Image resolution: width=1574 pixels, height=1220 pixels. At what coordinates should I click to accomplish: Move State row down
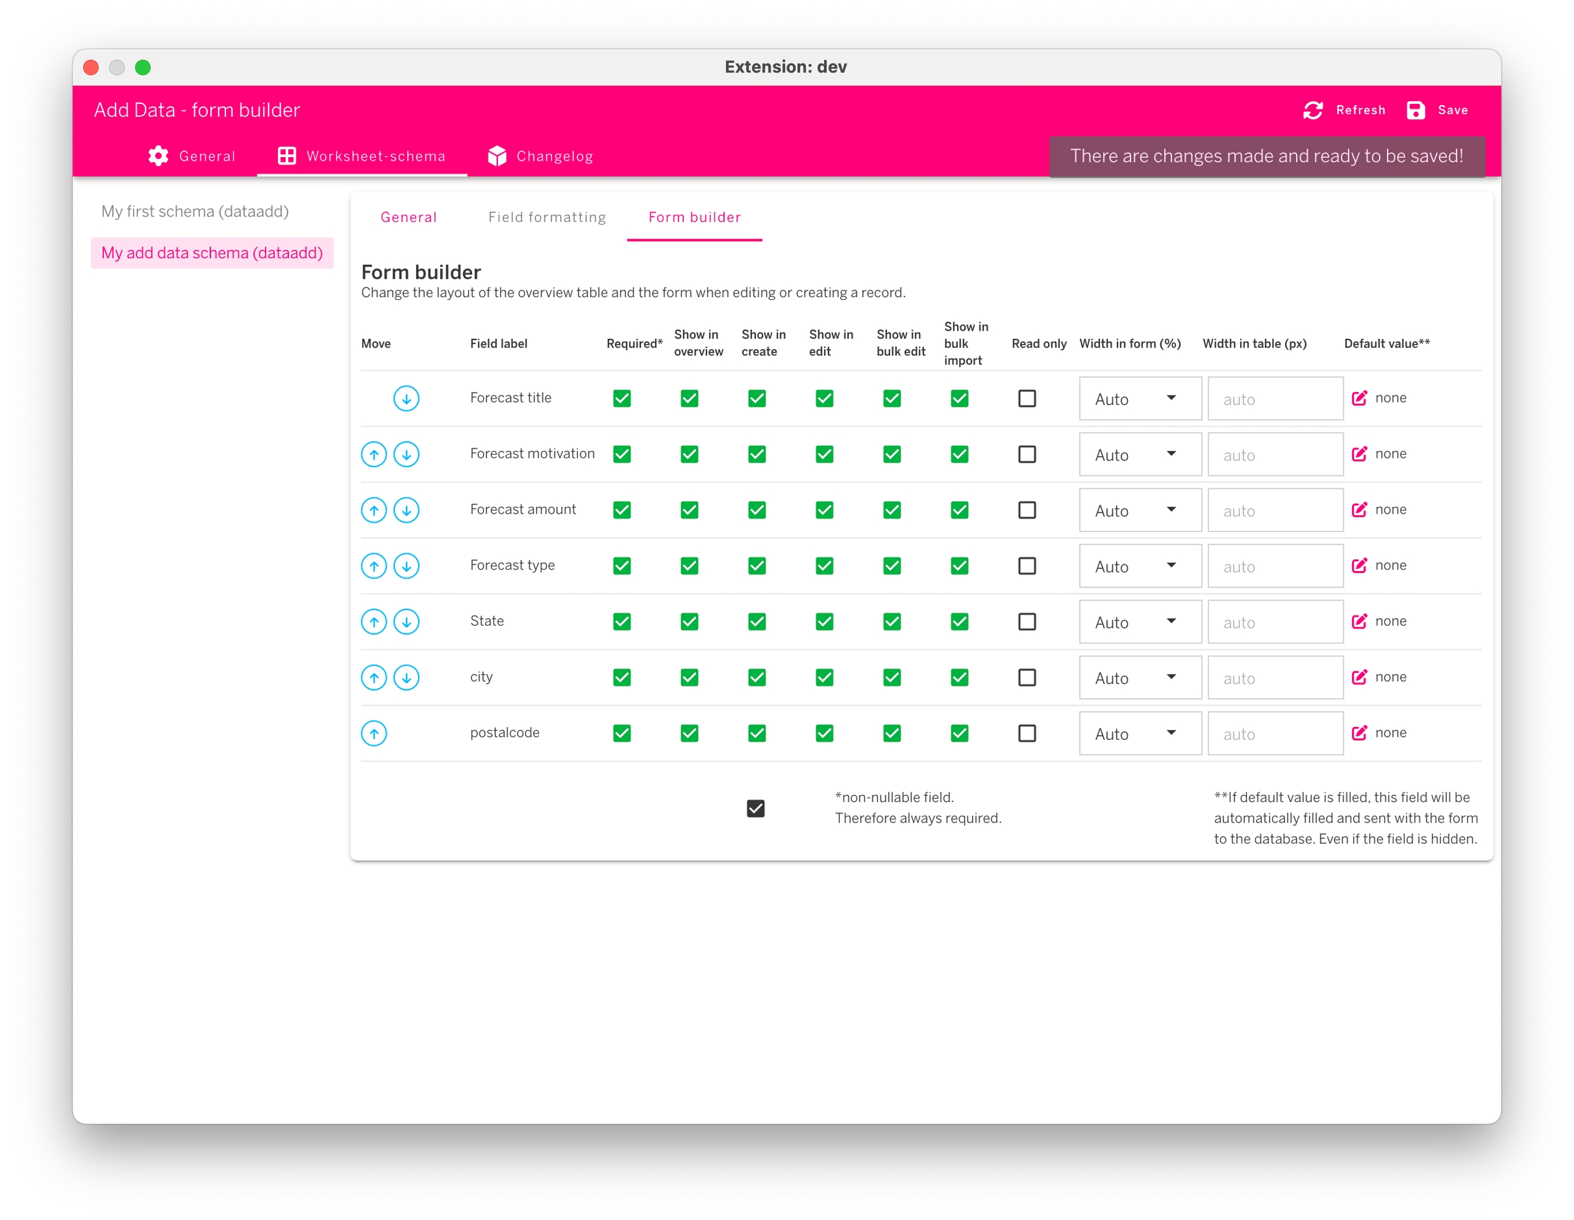coord(406,621)
